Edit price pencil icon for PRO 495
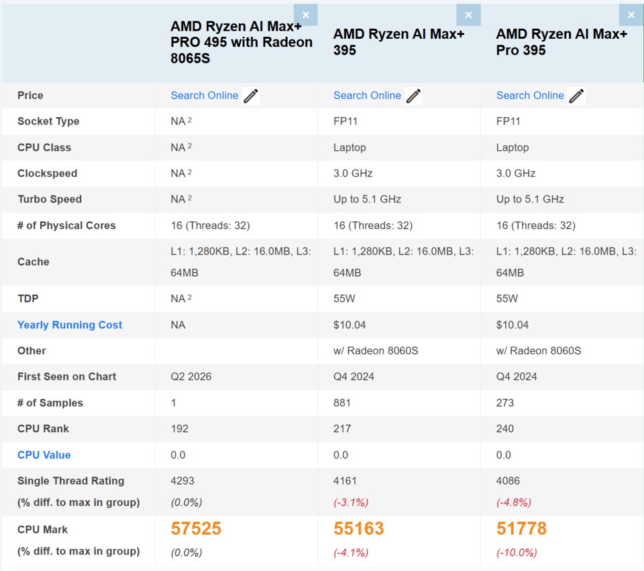The height and width of the screenshot is (571, 644). point(251,96)
